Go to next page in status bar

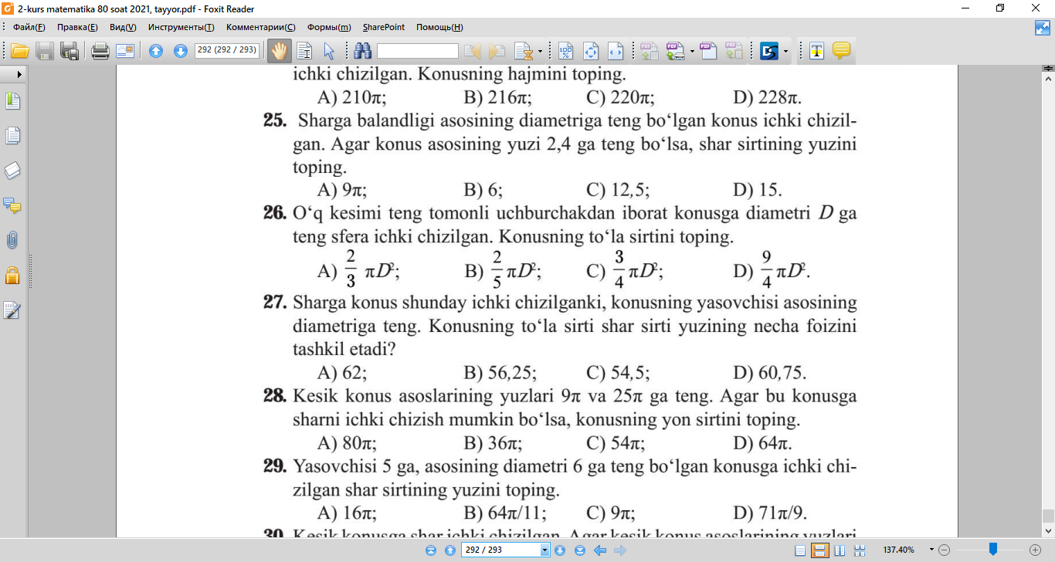561,550
